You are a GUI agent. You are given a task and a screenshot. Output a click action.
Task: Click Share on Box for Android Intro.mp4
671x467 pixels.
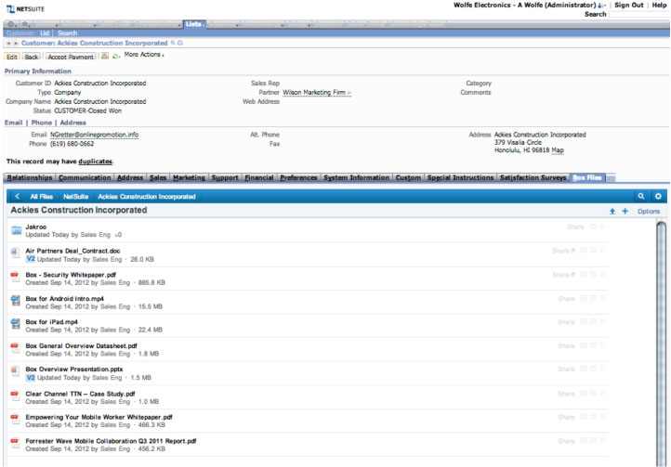pos(566,299)
